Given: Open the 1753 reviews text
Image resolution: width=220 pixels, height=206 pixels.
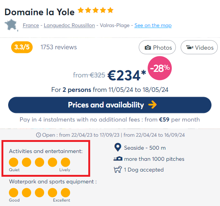Looking at the screenshot, I should pyautogui.click(x=59, y=47).
